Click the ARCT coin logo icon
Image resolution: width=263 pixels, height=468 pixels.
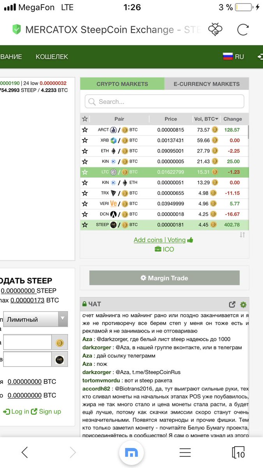coord(113,130)
